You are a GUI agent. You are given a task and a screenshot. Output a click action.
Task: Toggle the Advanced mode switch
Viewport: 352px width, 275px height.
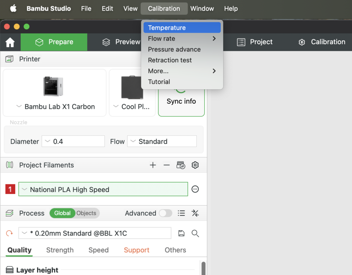[165, 213]
